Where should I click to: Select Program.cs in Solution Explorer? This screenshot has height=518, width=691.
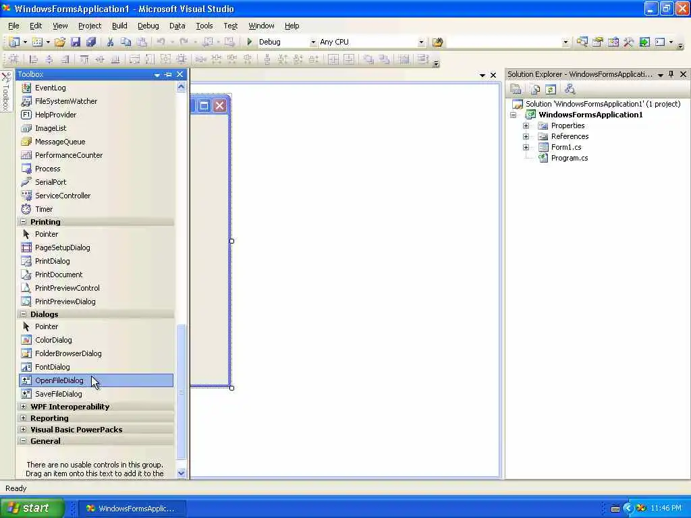pos(570,158)
